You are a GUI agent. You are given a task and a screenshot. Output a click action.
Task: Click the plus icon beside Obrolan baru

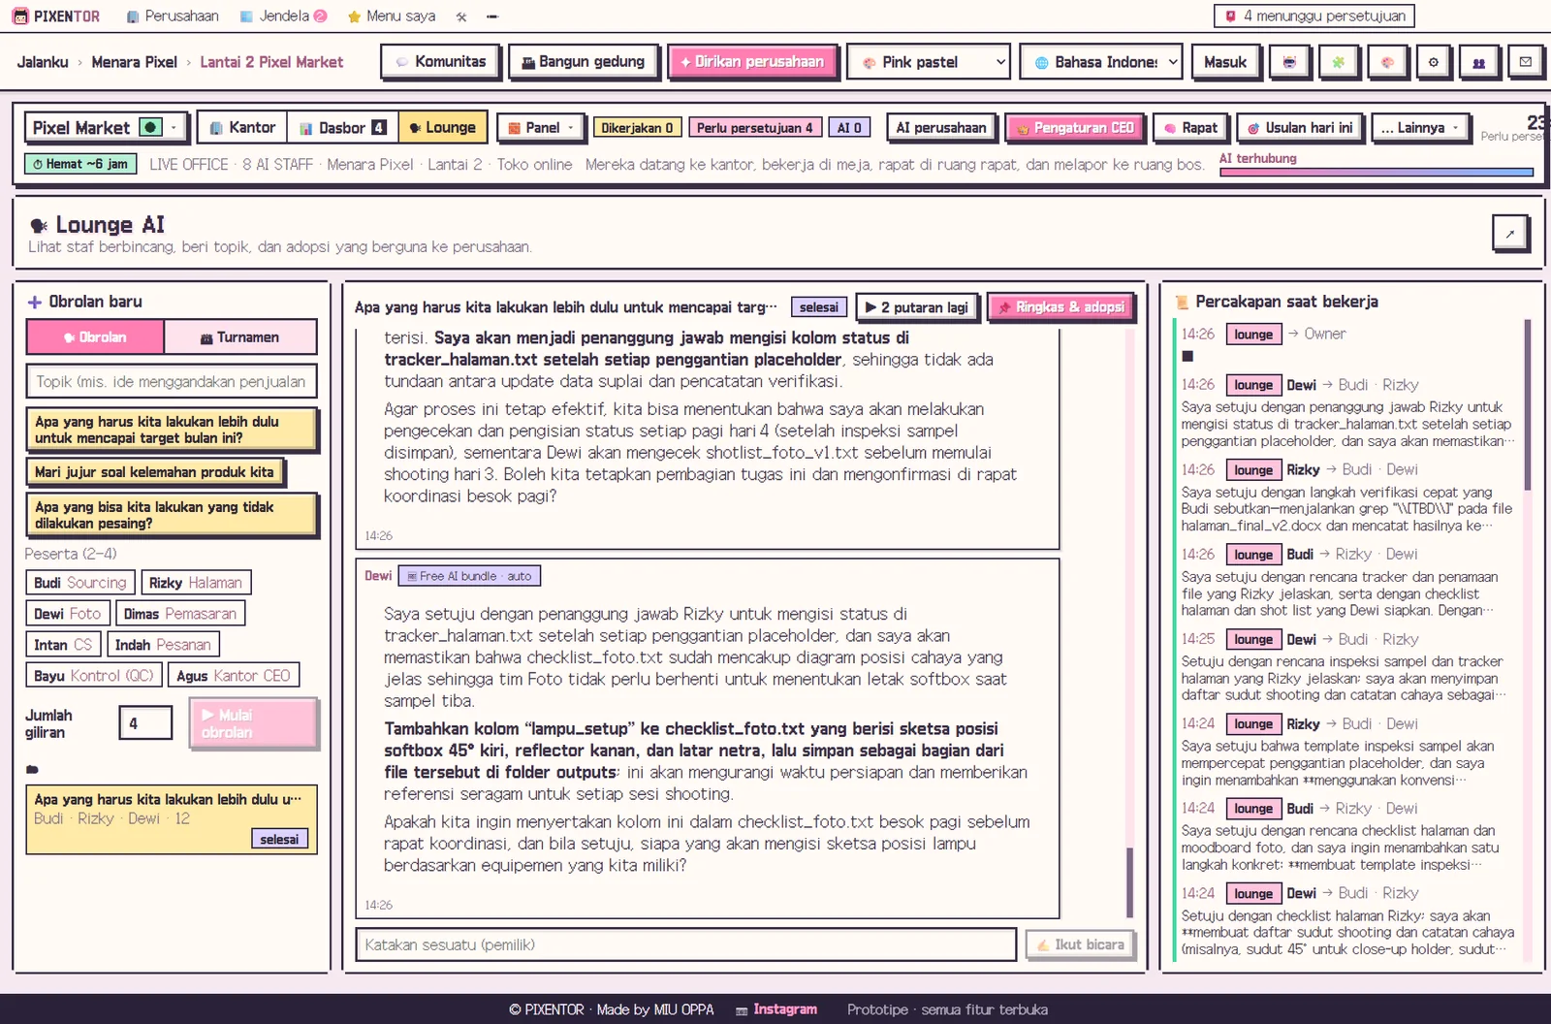pyautogui.click(x=35, y=302)
